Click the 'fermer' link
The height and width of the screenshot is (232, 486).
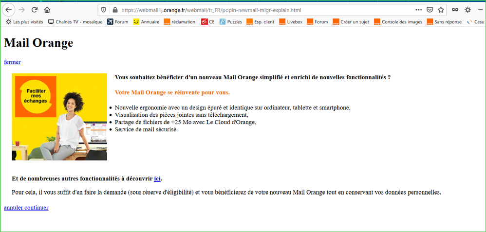tap(12, 62)
